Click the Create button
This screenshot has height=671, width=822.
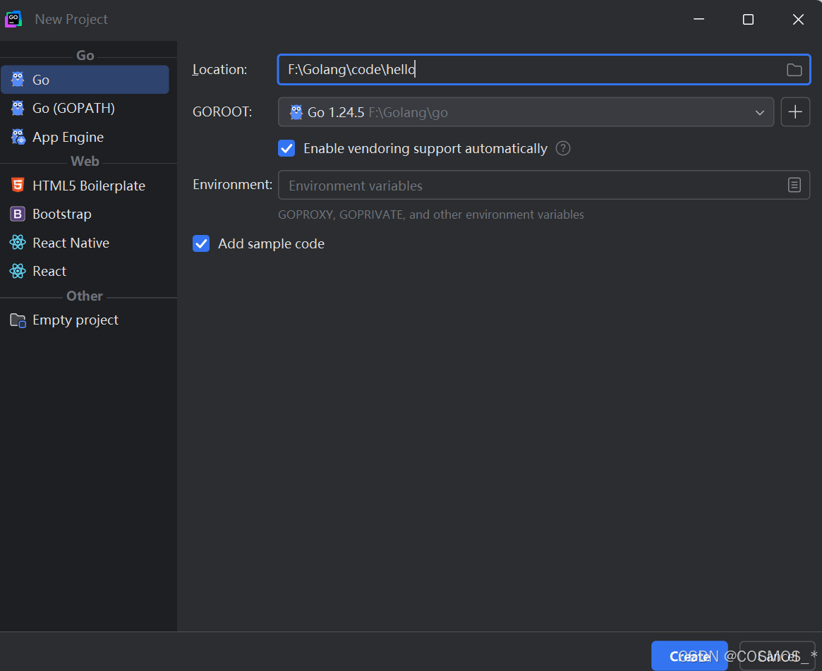coord(689,655)
